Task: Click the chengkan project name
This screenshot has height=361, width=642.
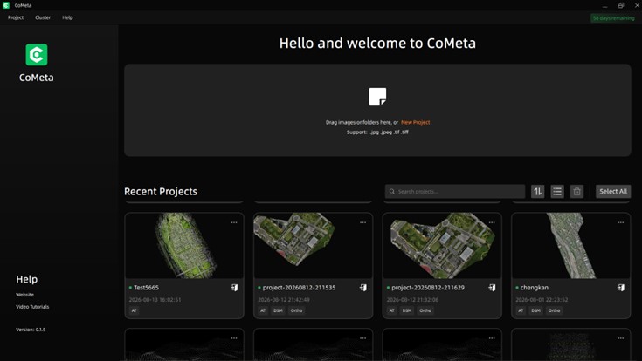Action: click(x=535, y=288)
